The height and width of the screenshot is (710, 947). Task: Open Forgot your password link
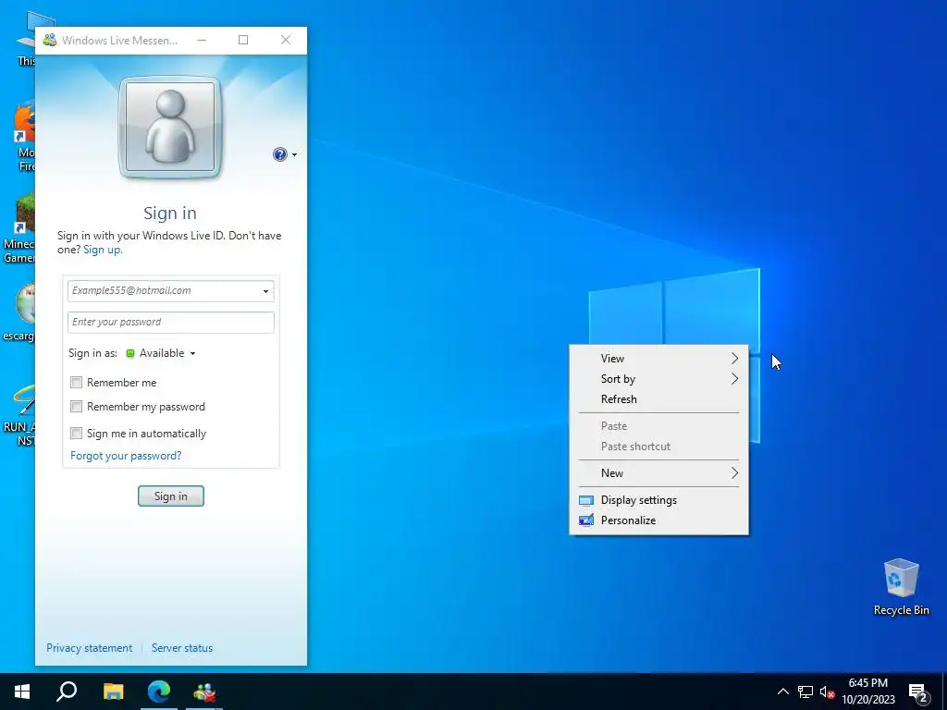[x=126, y=456]
